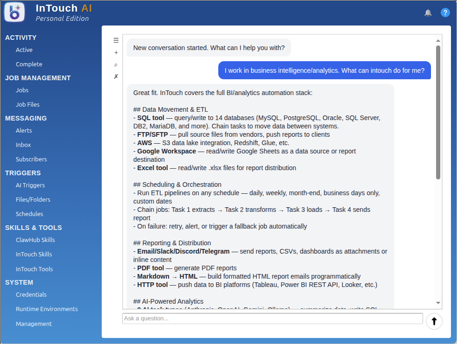Go to Subscribers
Screen dimensions: 457x344
(31, 159)
